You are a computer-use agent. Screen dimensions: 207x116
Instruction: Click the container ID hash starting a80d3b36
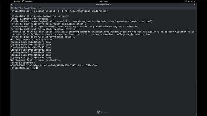[54, 65]
